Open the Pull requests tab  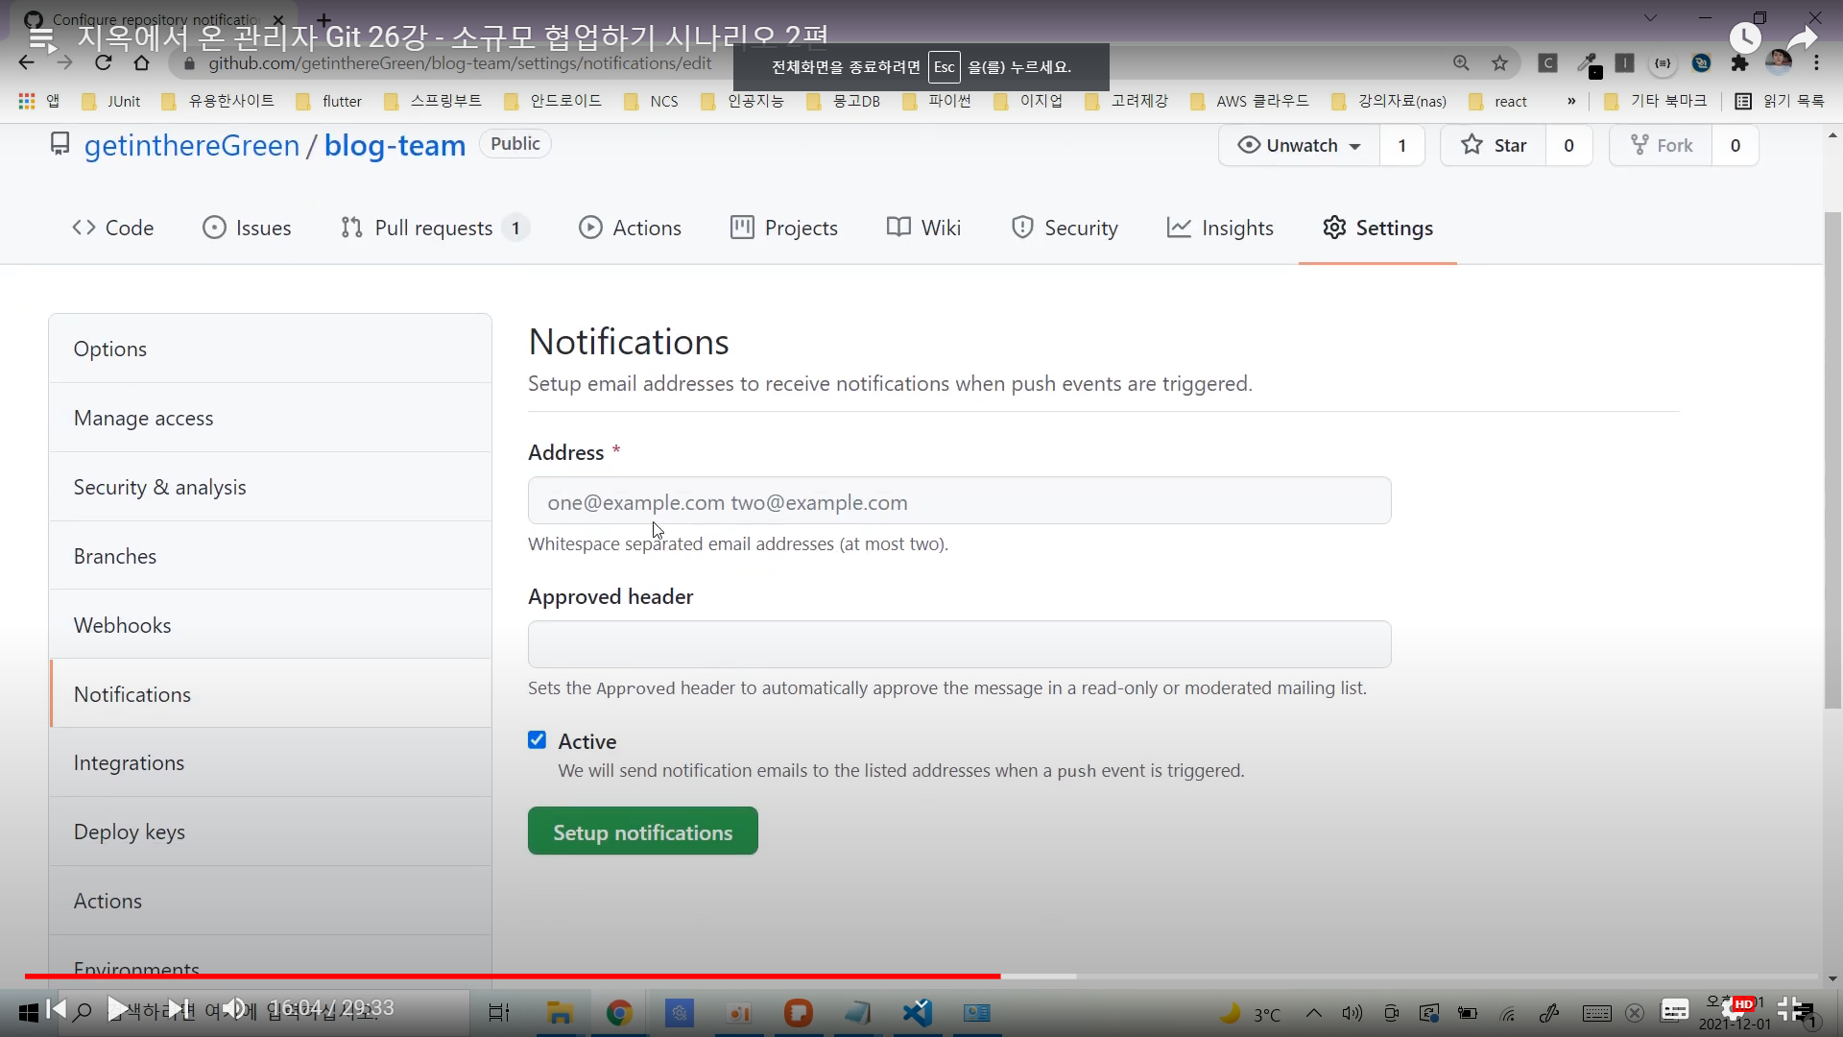(x=434, y=228)
